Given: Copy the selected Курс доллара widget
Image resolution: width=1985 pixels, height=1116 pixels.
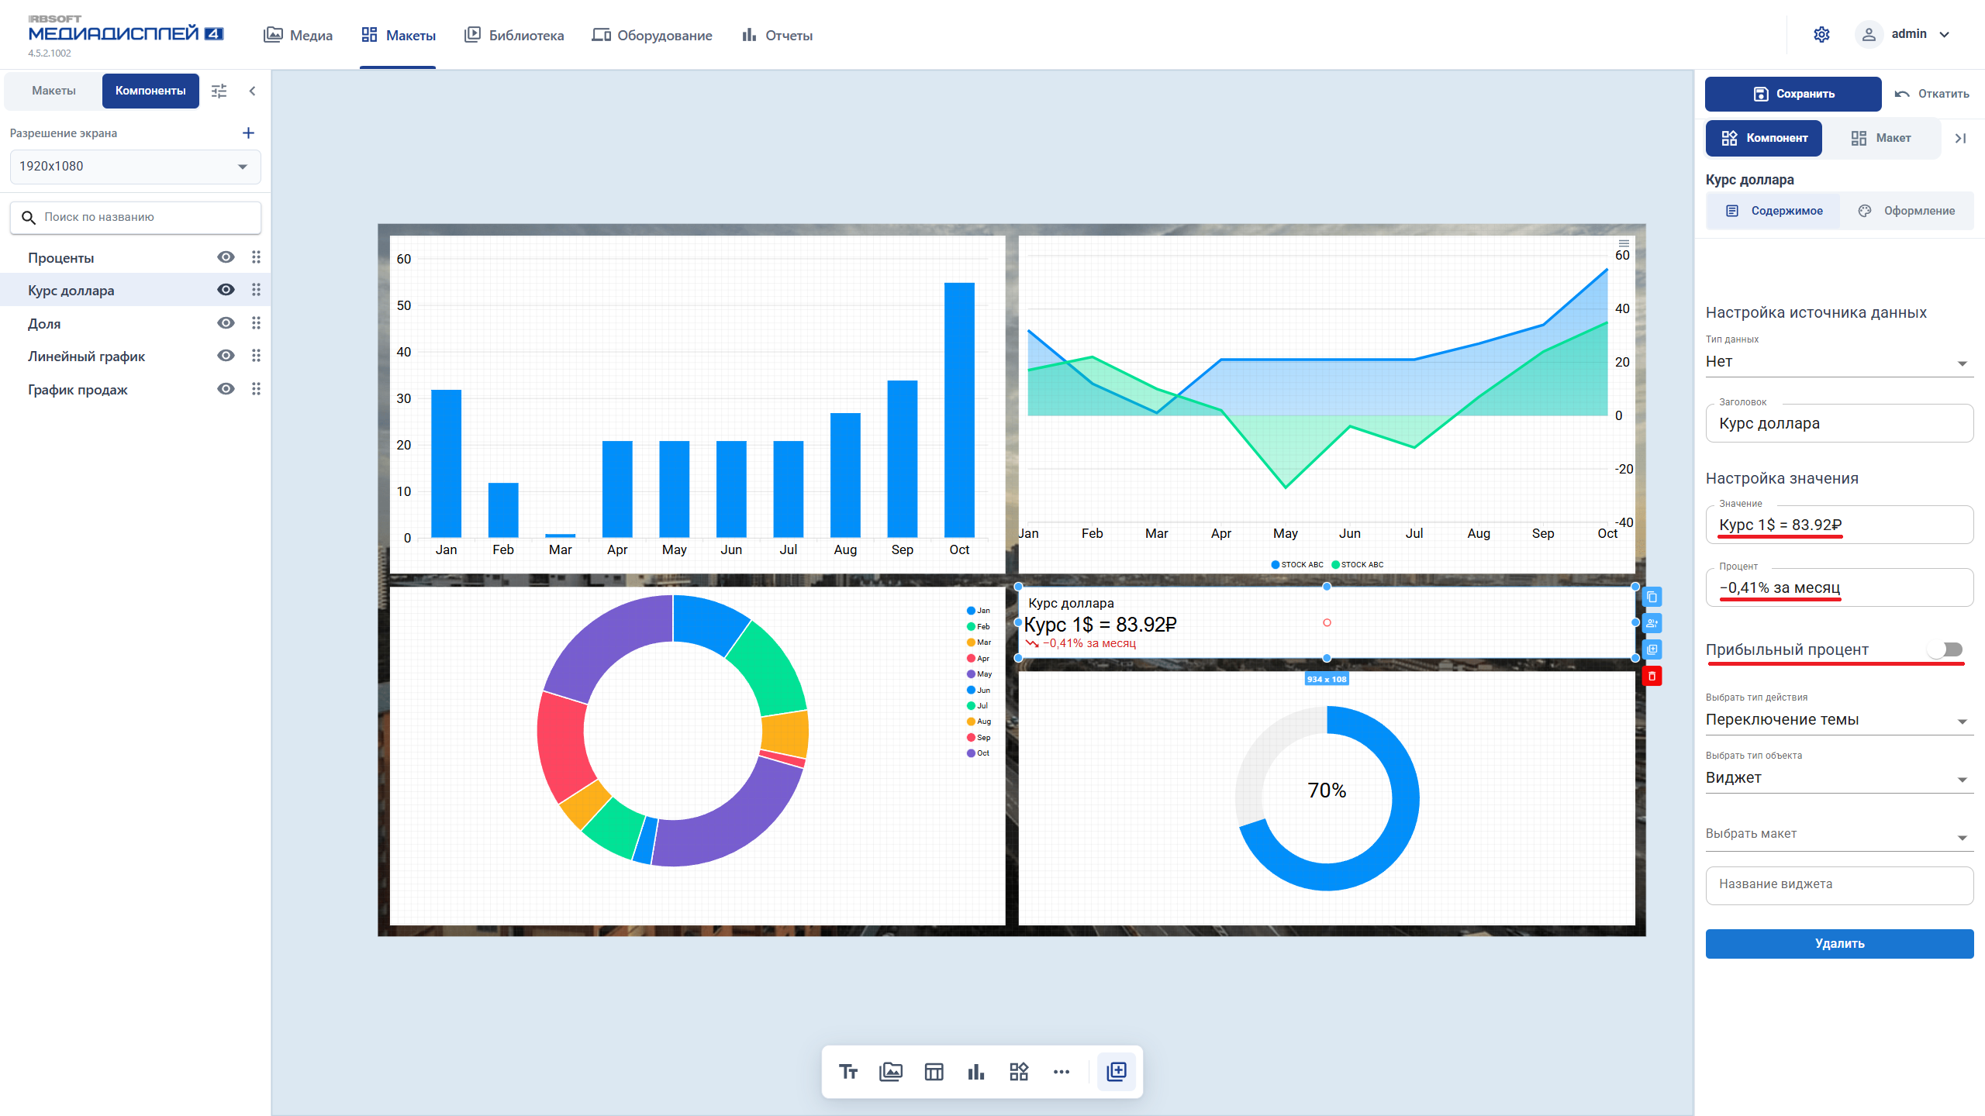Looking at the screenshot, I should [1652, 597].
